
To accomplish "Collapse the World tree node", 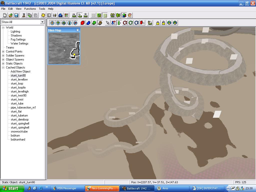I will point(3,27).
